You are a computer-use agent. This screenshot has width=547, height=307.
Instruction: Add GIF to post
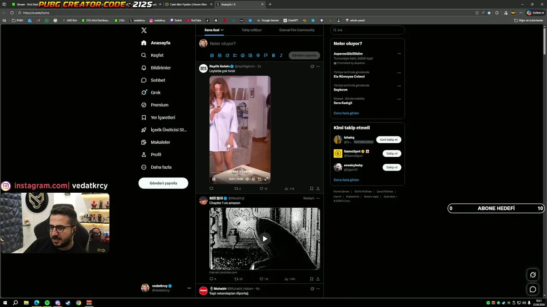coord(220,55)
